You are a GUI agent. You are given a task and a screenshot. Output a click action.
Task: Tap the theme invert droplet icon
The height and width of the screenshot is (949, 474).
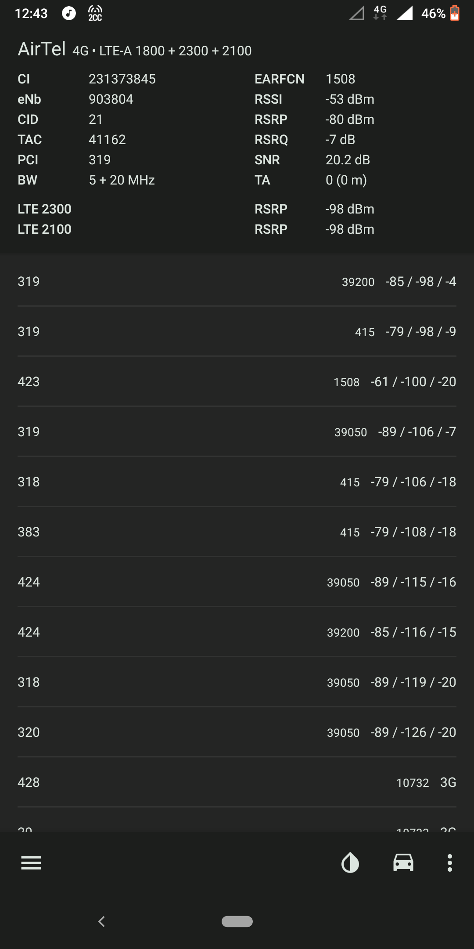(350, 862)
